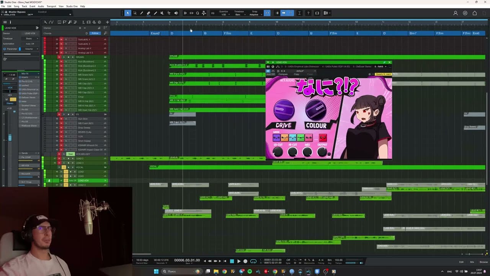Image resolution: width=490 pixels, height=276 pixels.
Task: Select the purple mode face in NANI plugin
Action: (x=276, y=138)
